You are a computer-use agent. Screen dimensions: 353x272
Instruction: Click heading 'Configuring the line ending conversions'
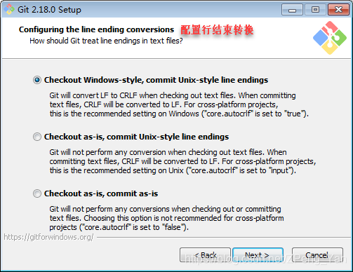[96, 29]
